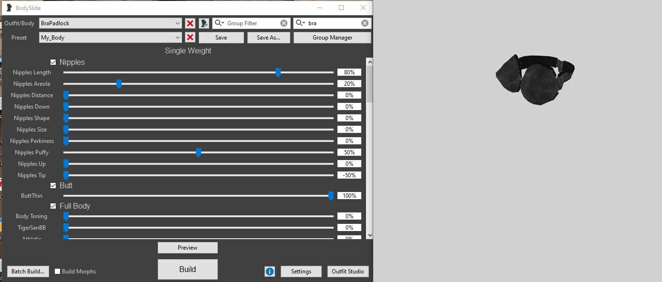The height and width of the screenshot is (282, 662).
Task: Click the Nipples Distance 0% value field
Action: [349, 95]
